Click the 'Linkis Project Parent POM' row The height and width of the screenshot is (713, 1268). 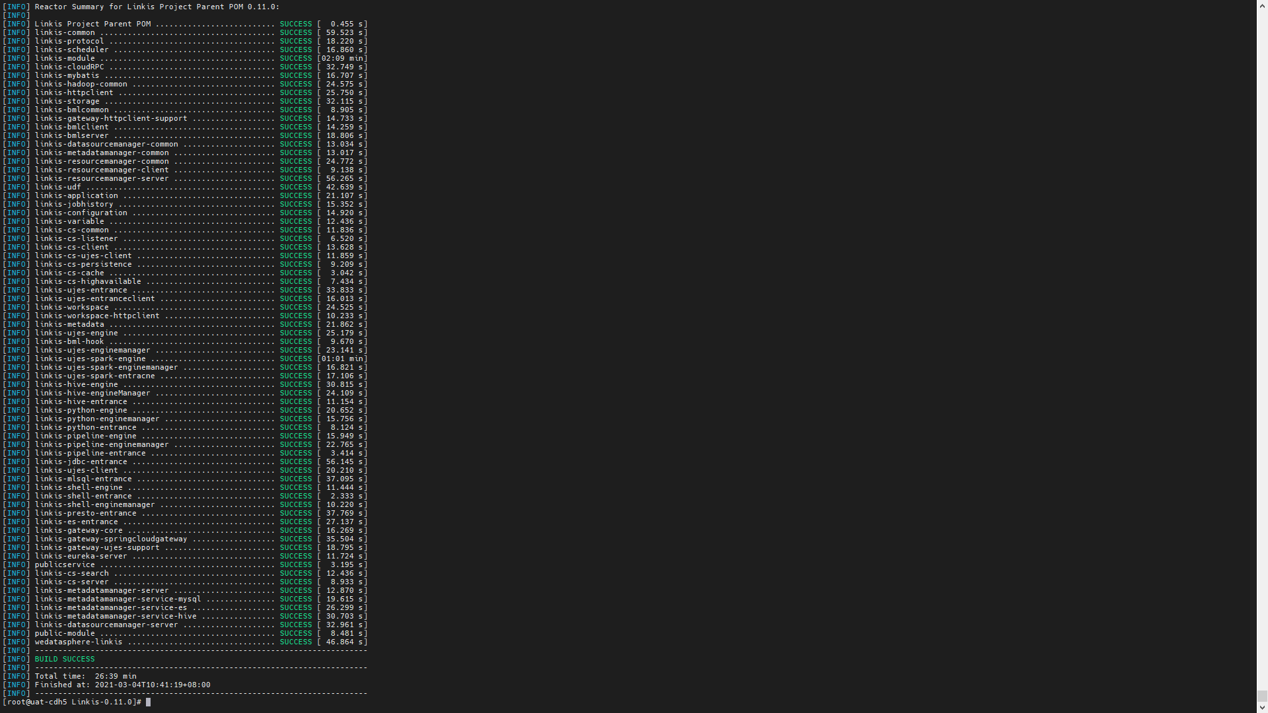[185, 24]
